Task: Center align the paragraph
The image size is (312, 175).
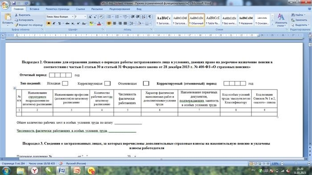Action: 115,24
